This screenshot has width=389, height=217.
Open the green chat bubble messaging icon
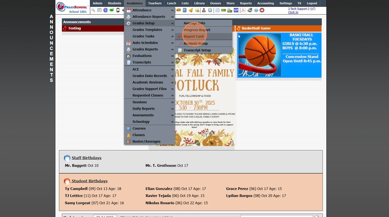point(111,10)
